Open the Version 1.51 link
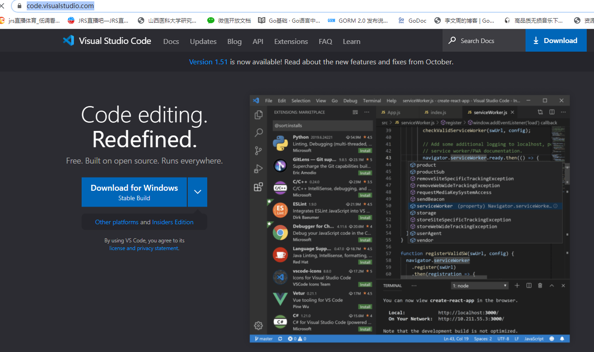 [208, 62]
